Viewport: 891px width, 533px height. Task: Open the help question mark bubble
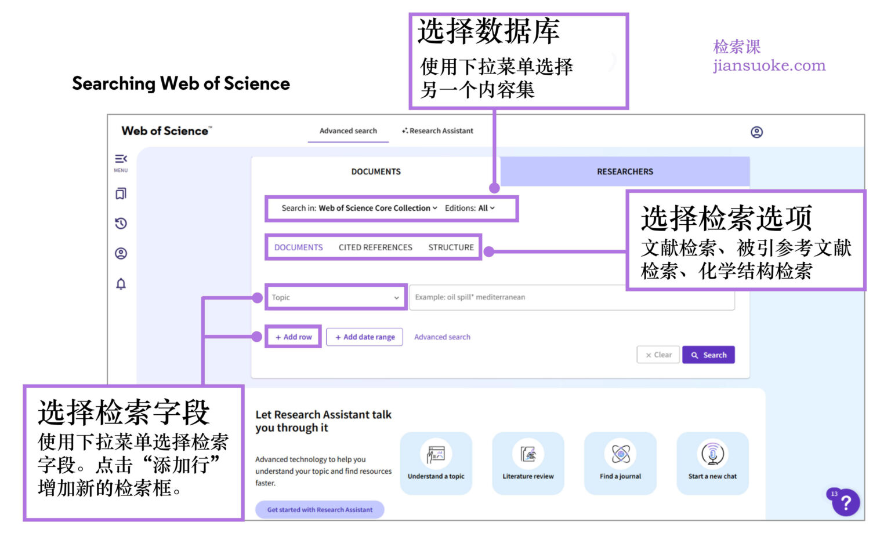(846, 502)
